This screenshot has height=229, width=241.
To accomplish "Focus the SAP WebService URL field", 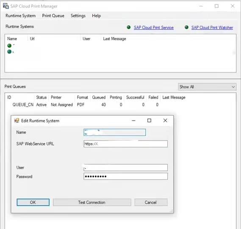I will click(x=125, y=144).
